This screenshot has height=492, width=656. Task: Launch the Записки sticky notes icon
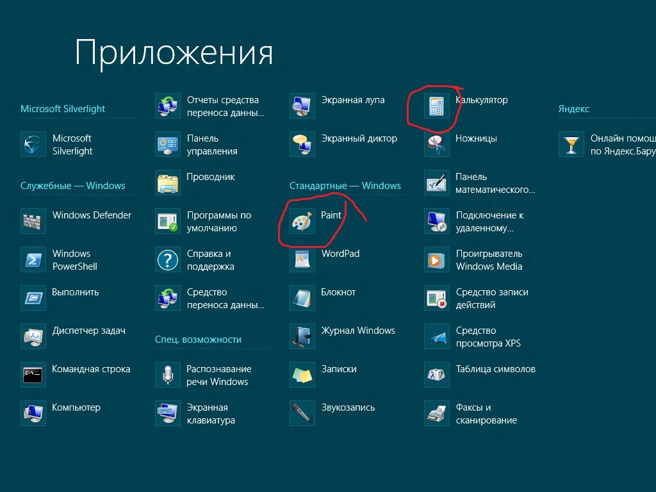coord(302,375)
